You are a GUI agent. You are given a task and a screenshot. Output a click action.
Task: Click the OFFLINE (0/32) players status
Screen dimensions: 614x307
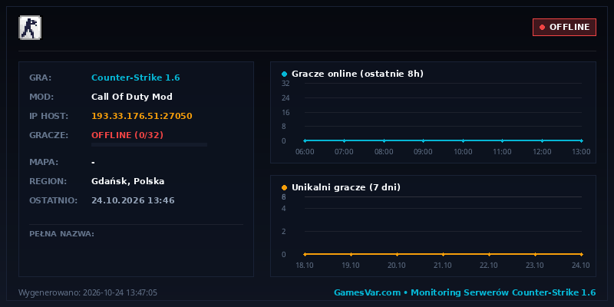pos(127,135)
